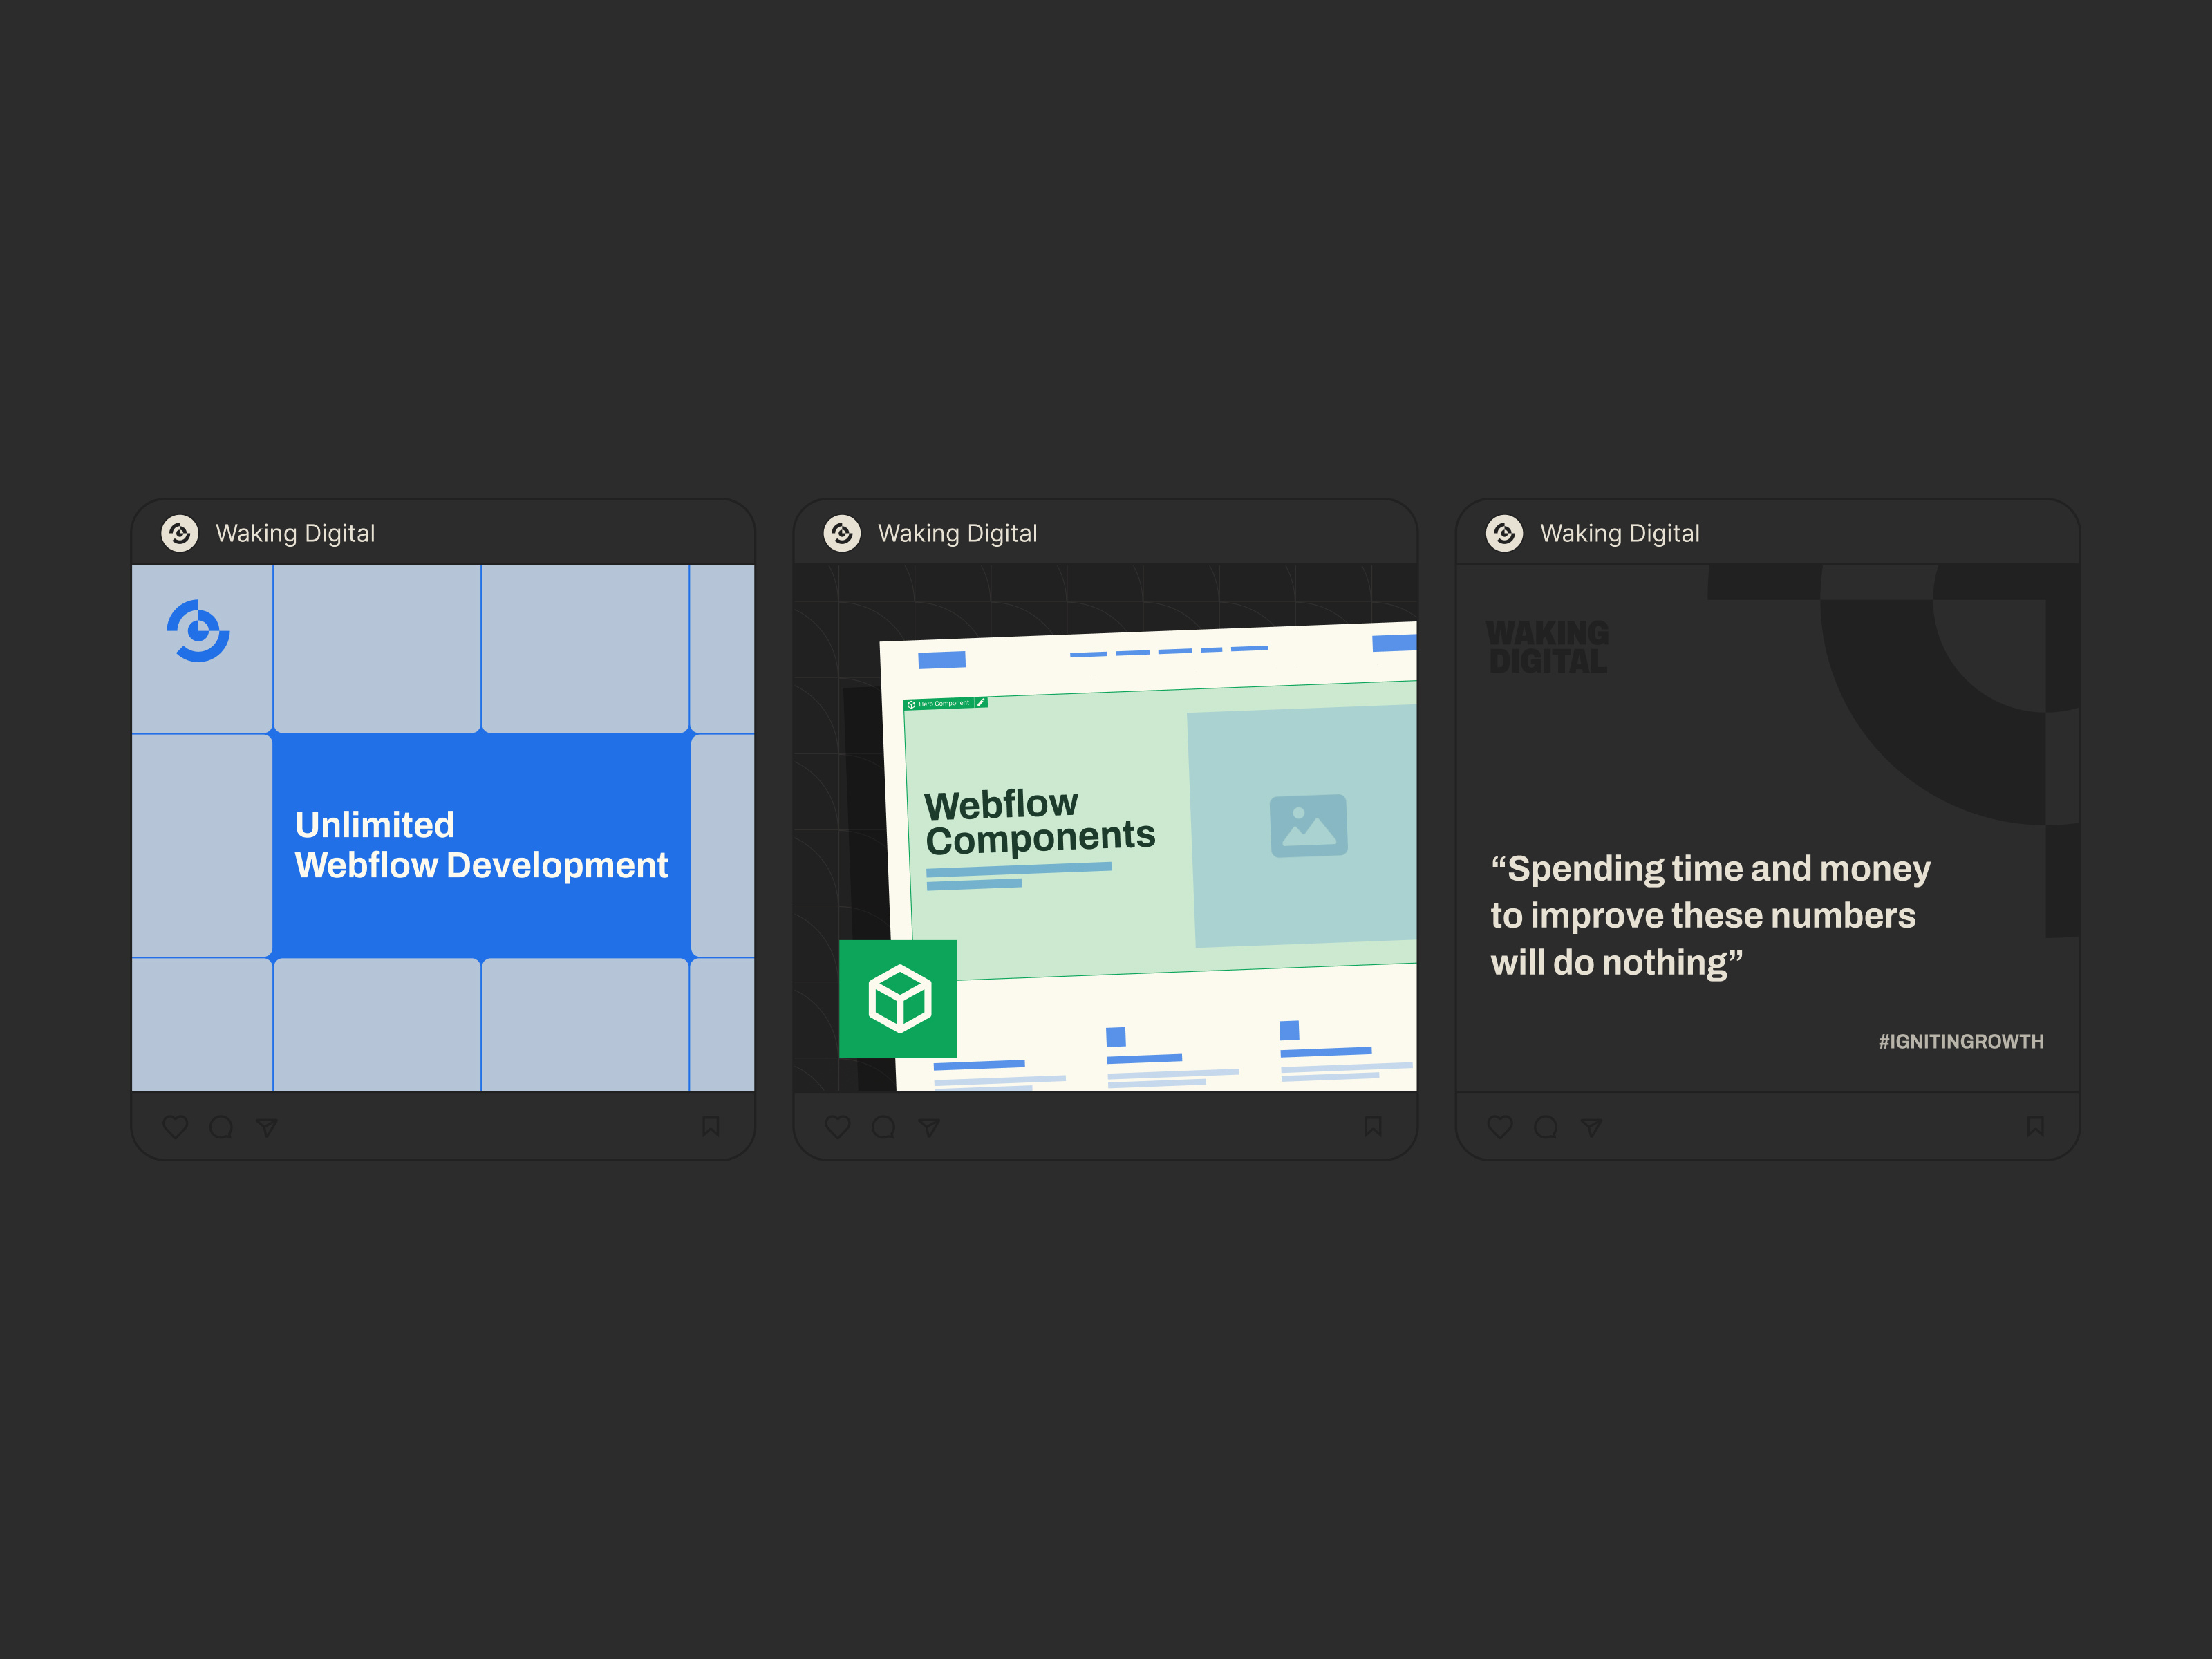
Task: Open Waking Digital avatar on third post
Action: point(1504,533)
